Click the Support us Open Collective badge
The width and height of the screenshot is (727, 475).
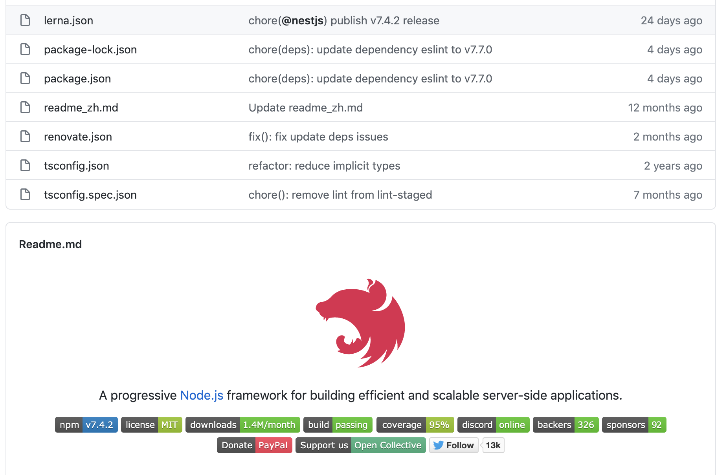pyautogui.click(x=361, y=445)
